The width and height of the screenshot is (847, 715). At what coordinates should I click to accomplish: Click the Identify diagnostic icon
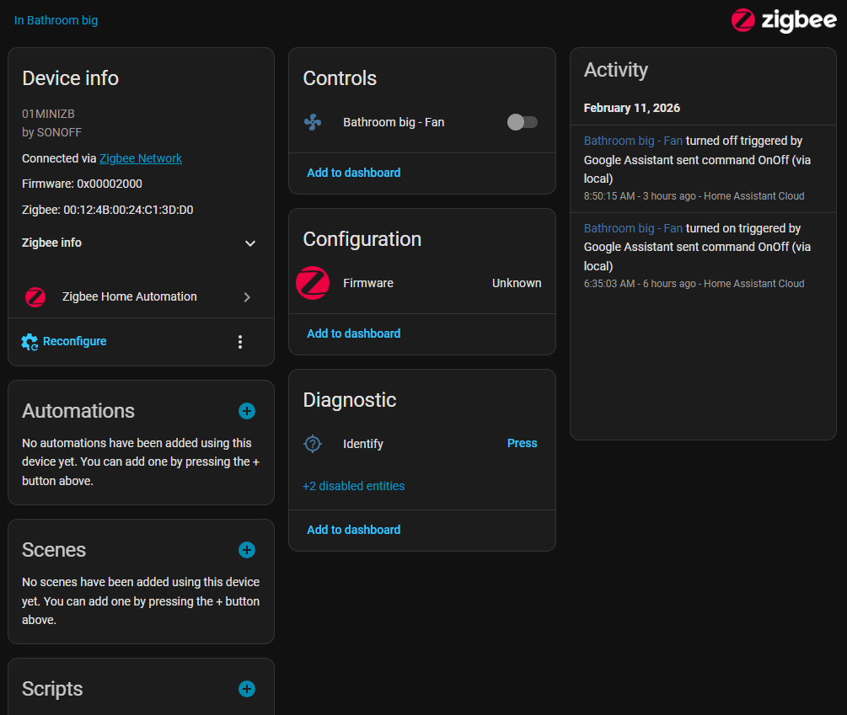(313, 444)
